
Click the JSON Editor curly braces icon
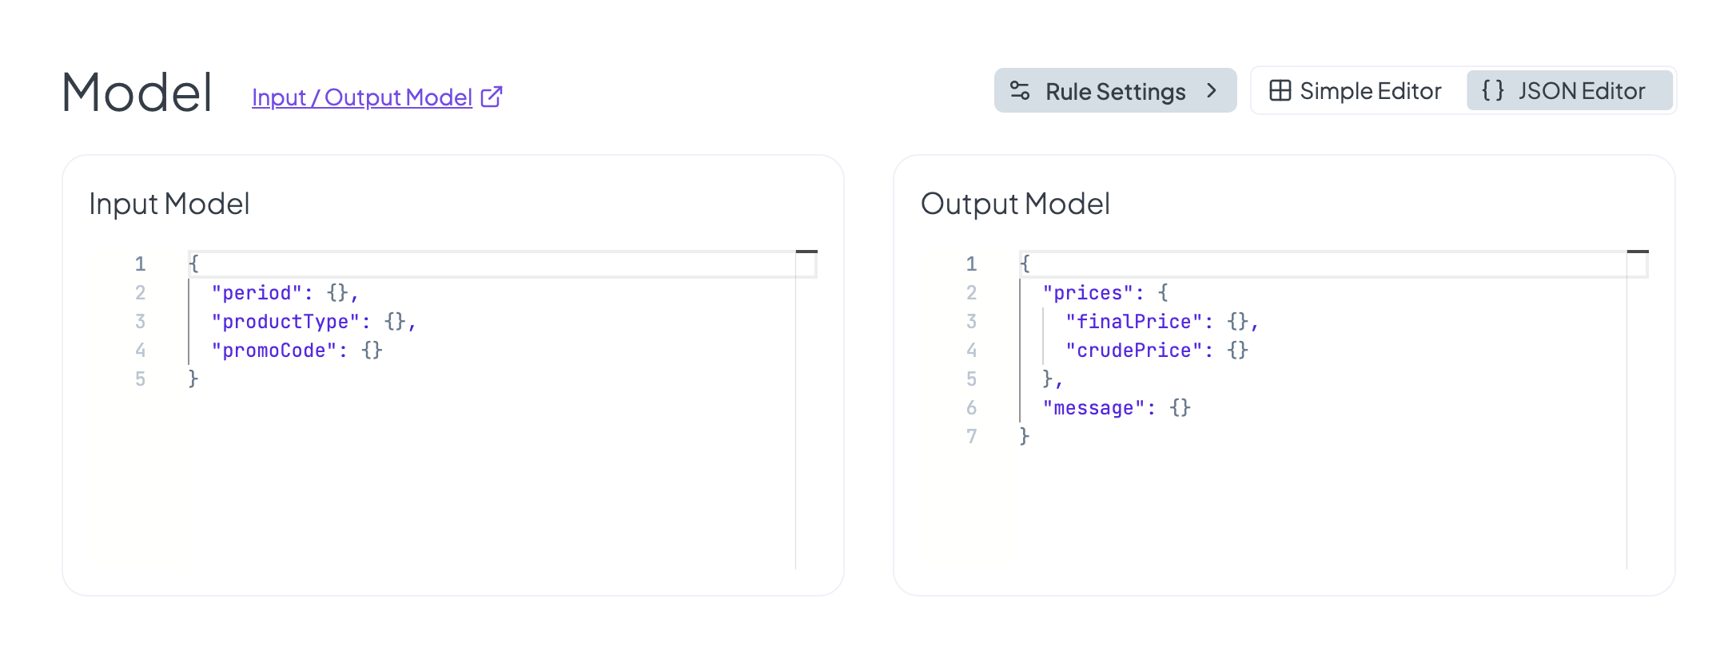(1491, 90)
